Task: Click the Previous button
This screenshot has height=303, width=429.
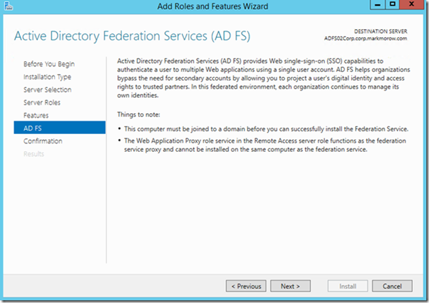Action: pos(246,286)
